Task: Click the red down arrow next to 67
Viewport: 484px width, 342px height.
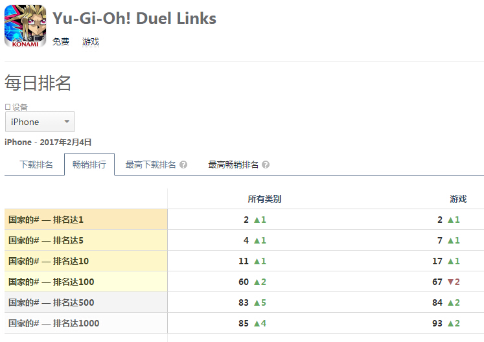Action: tap(450, 282)
